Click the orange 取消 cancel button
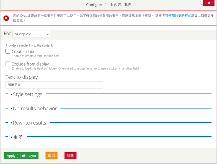This screenshot has width=217, height=164. (51, 156)
